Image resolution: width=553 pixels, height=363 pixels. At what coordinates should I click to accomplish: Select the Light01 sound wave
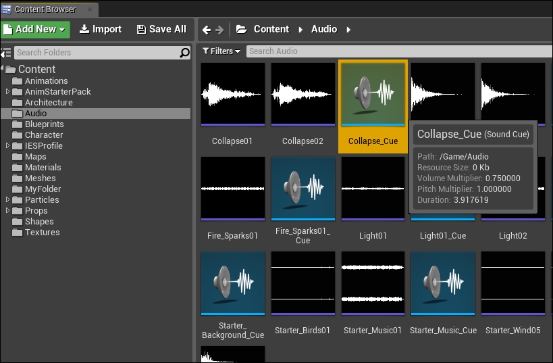[x=373, y=189]
